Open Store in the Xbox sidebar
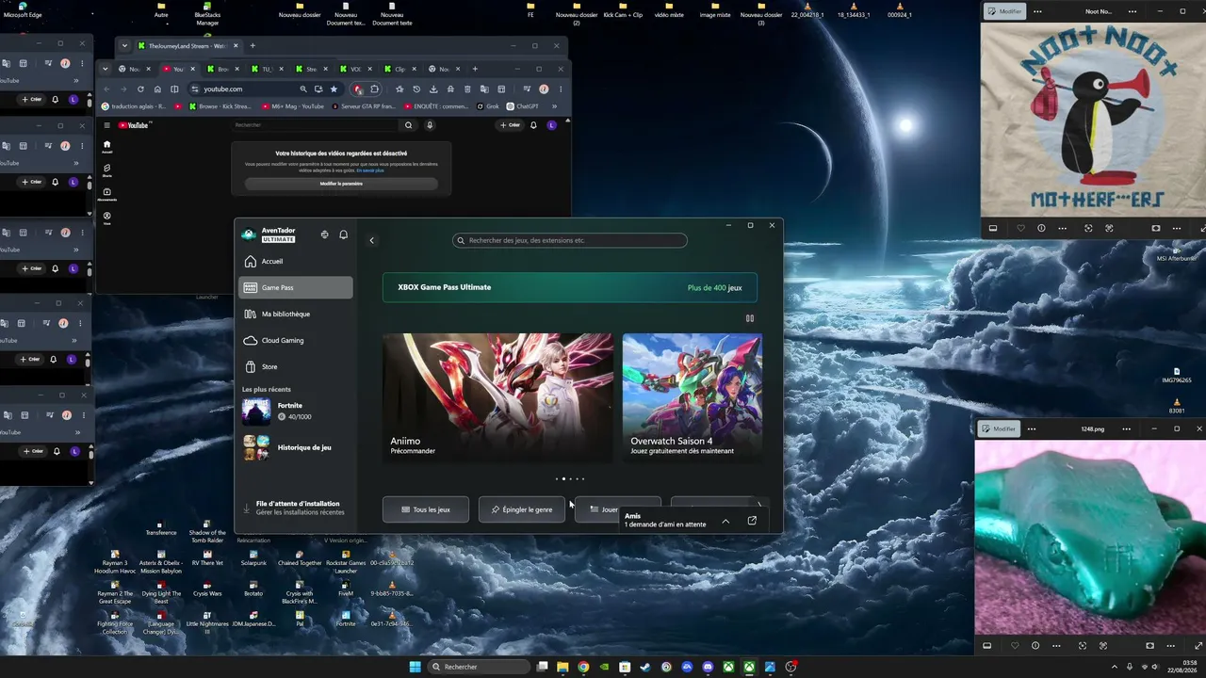Screen dimensions: 1206x678 click(x=297, y=366)
